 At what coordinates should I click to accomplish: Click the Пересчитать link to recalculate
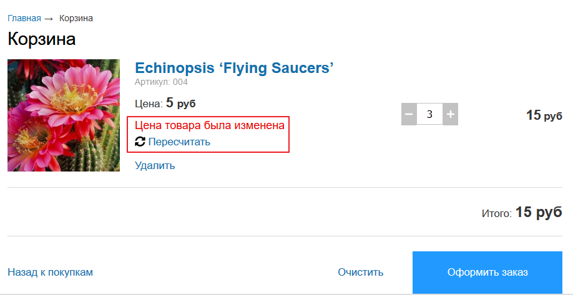coord(179,142)
